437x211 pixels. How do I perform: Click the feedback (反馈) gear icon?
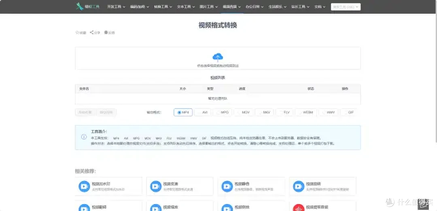106,33
